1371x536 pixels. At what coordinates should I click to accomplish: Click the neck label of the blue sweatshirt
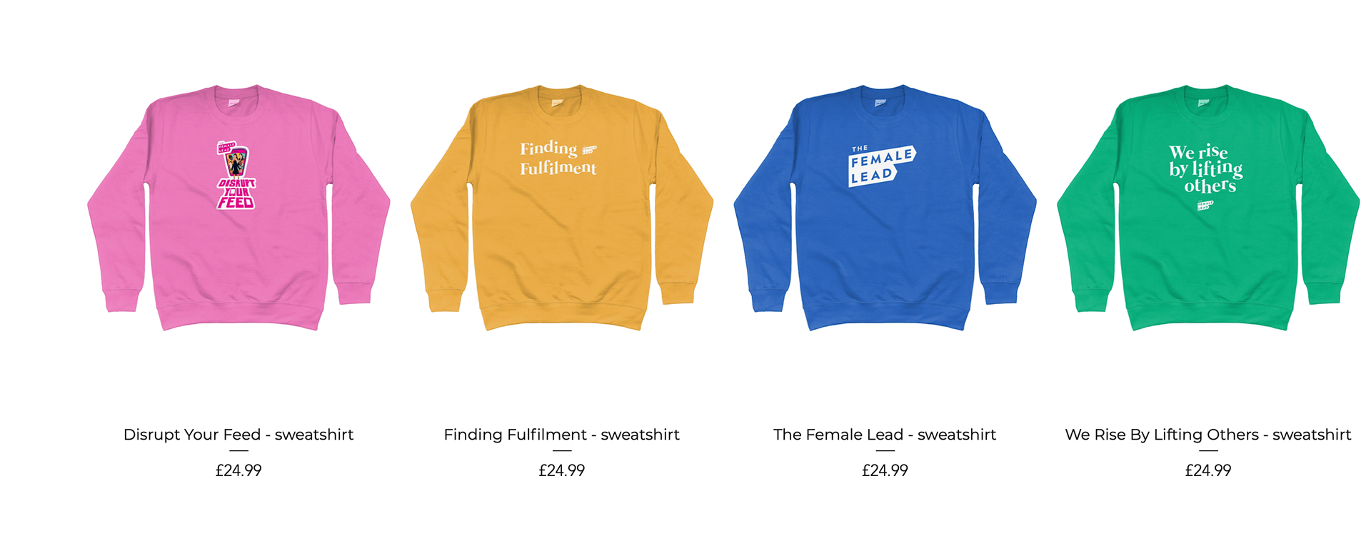(x=880, y=103)
